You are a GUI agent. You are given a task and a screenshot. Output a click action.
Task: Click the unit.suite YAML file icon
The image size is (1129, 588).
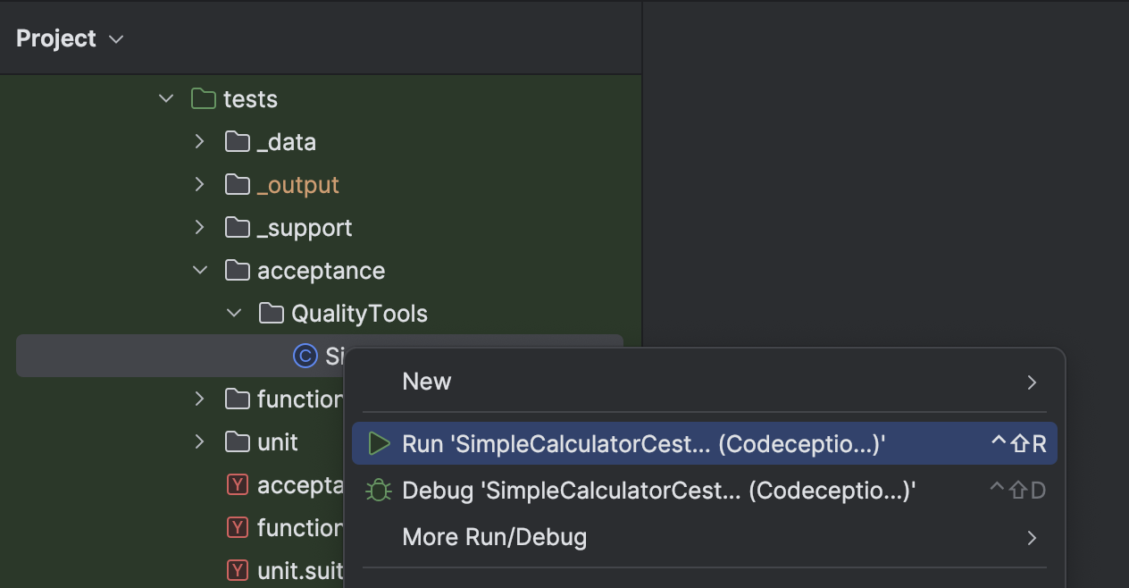(x=237, y=570)
